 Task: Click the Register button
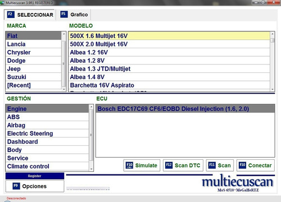pyautogui.click(x=35, y=176)
